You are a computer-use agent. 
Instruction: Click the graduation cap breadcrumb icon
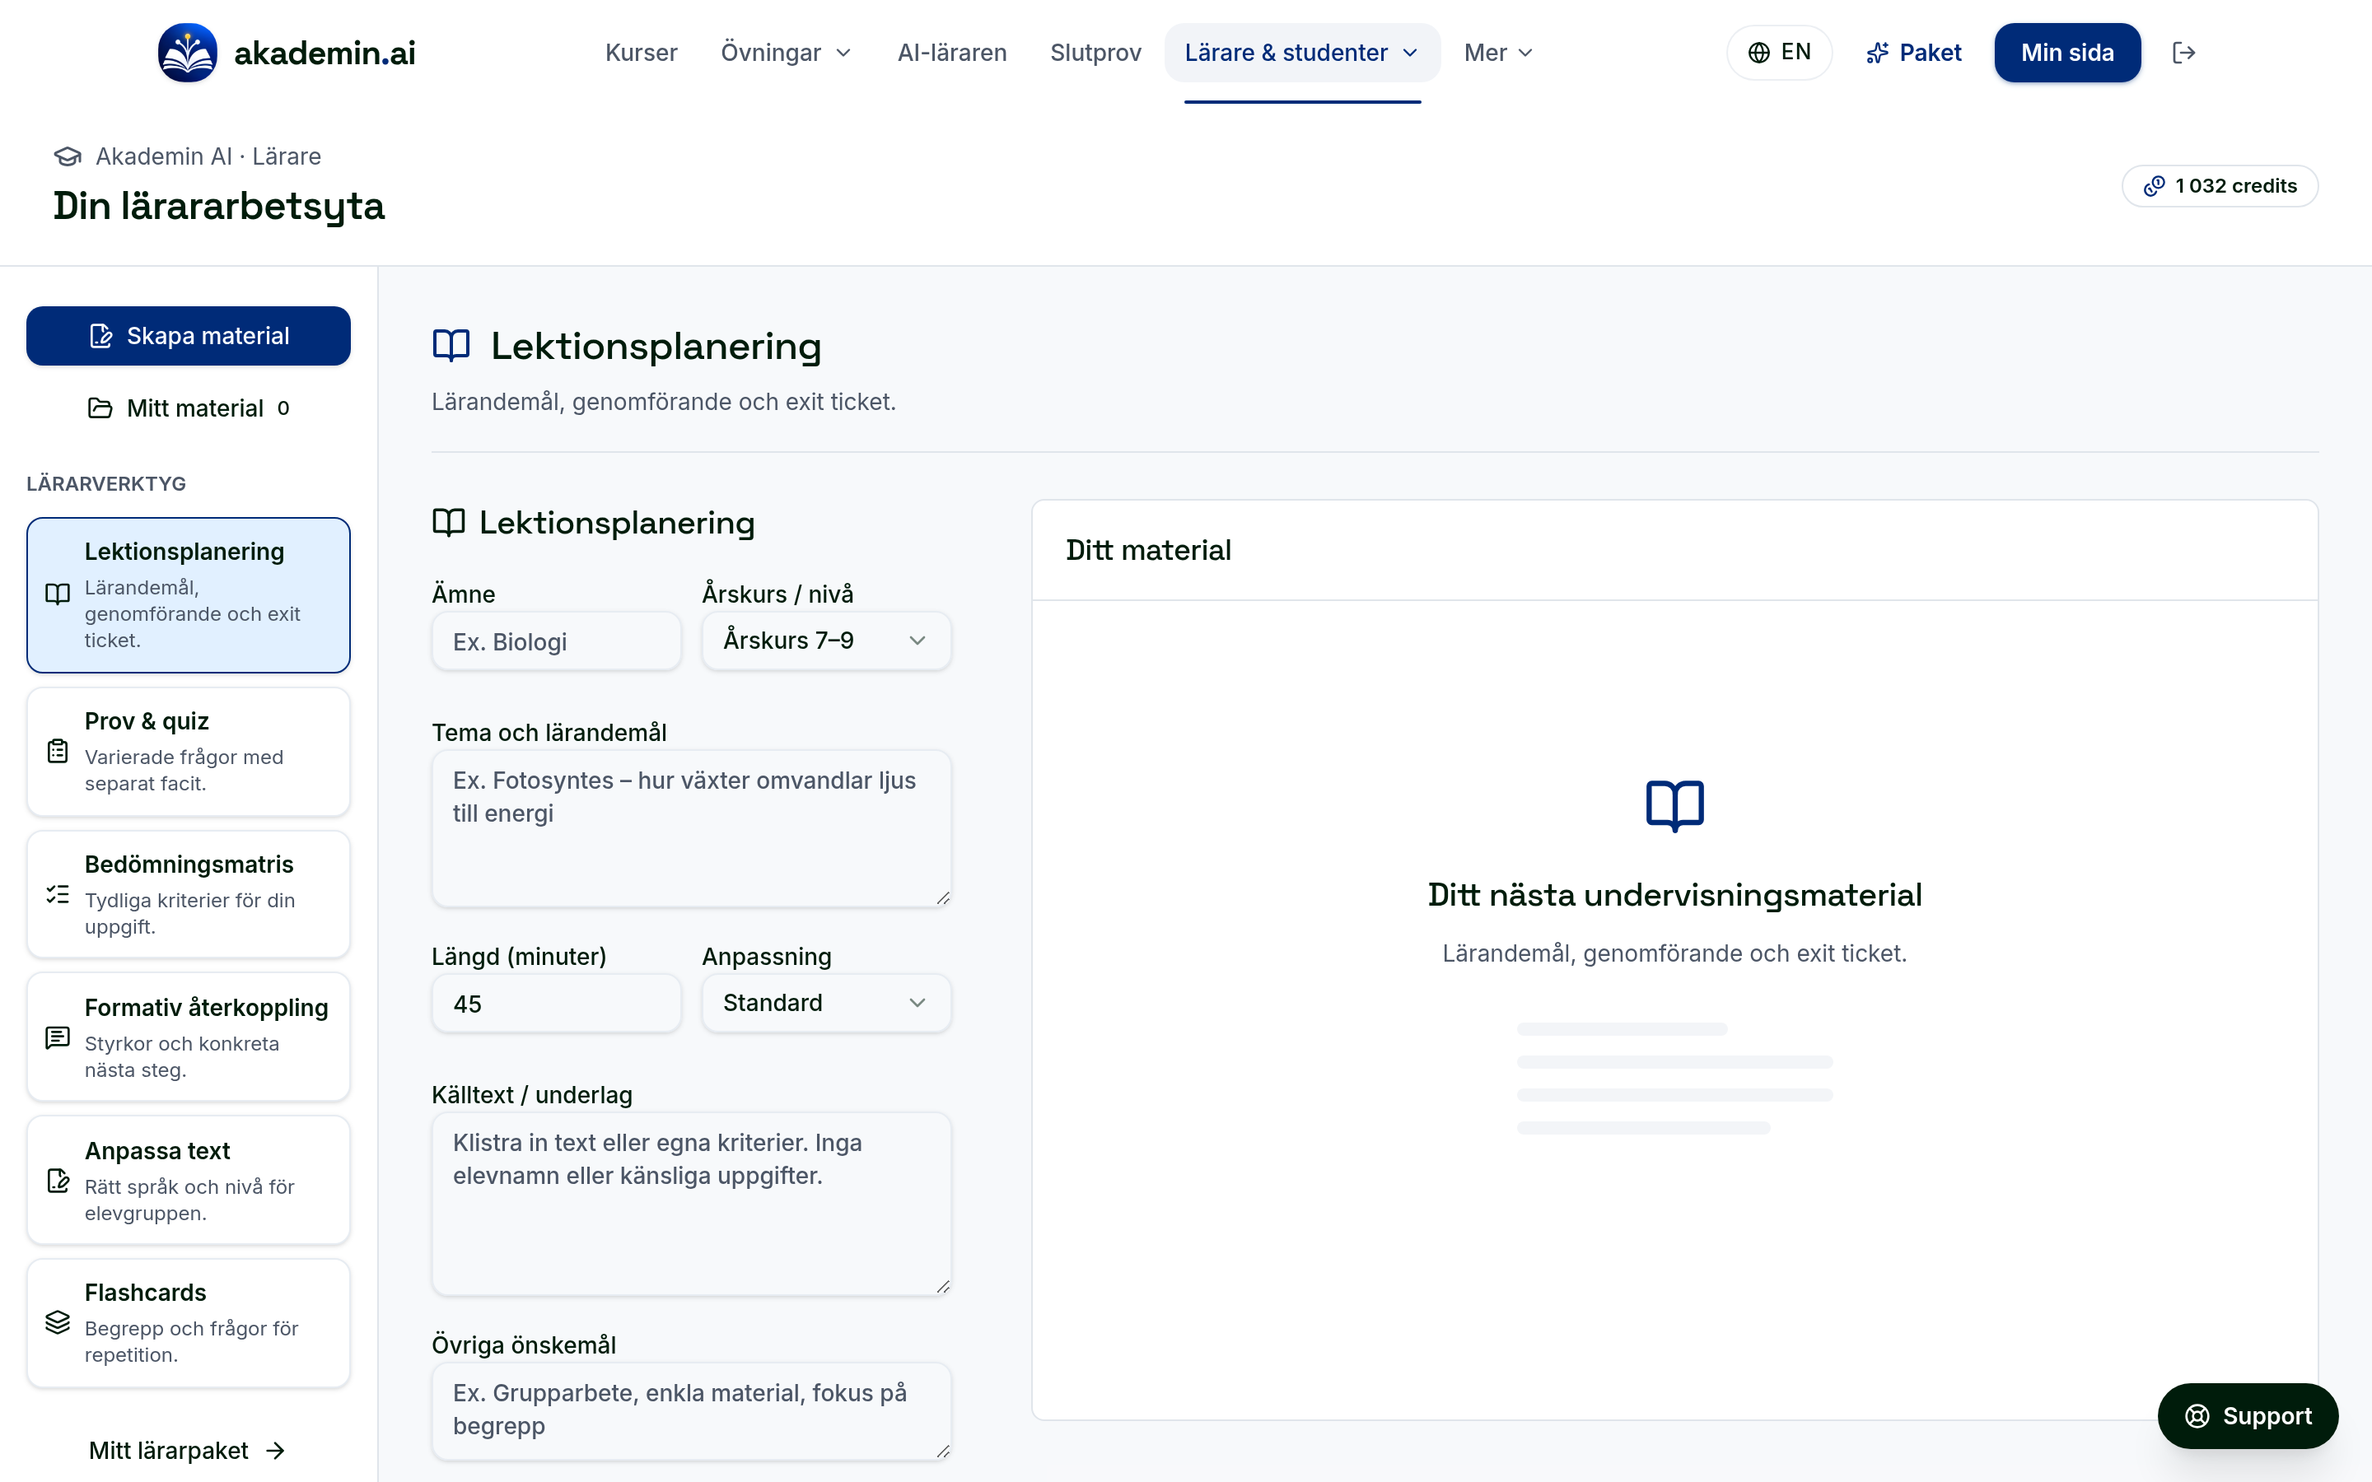[x=68, y=156]
